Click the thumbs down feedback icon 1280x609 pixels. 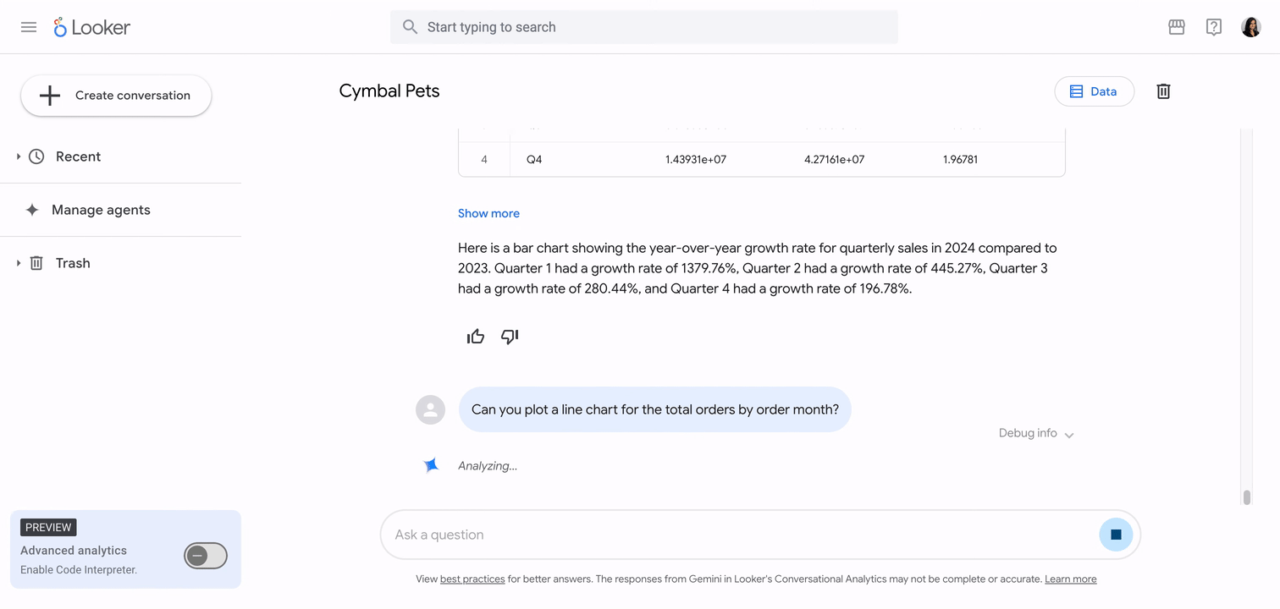pyautogui.click(x=510, y=337)
